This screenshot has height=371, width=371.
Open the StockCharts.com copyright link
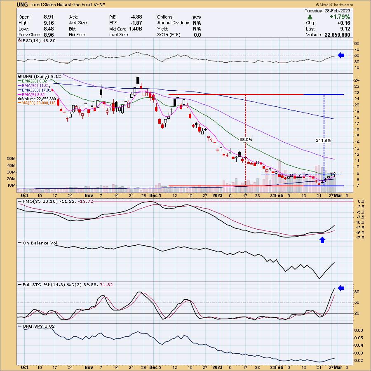pos(334,5)
